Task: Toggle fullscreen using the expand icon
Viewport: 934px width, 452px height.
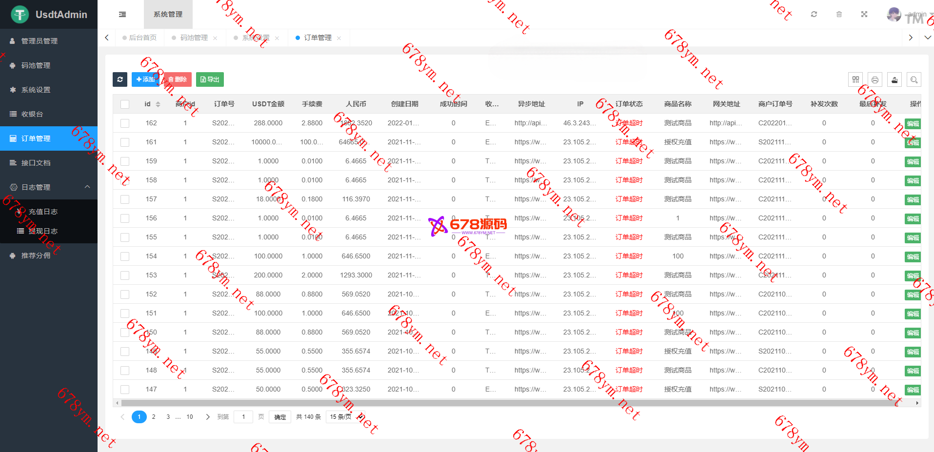Action: 864,15
